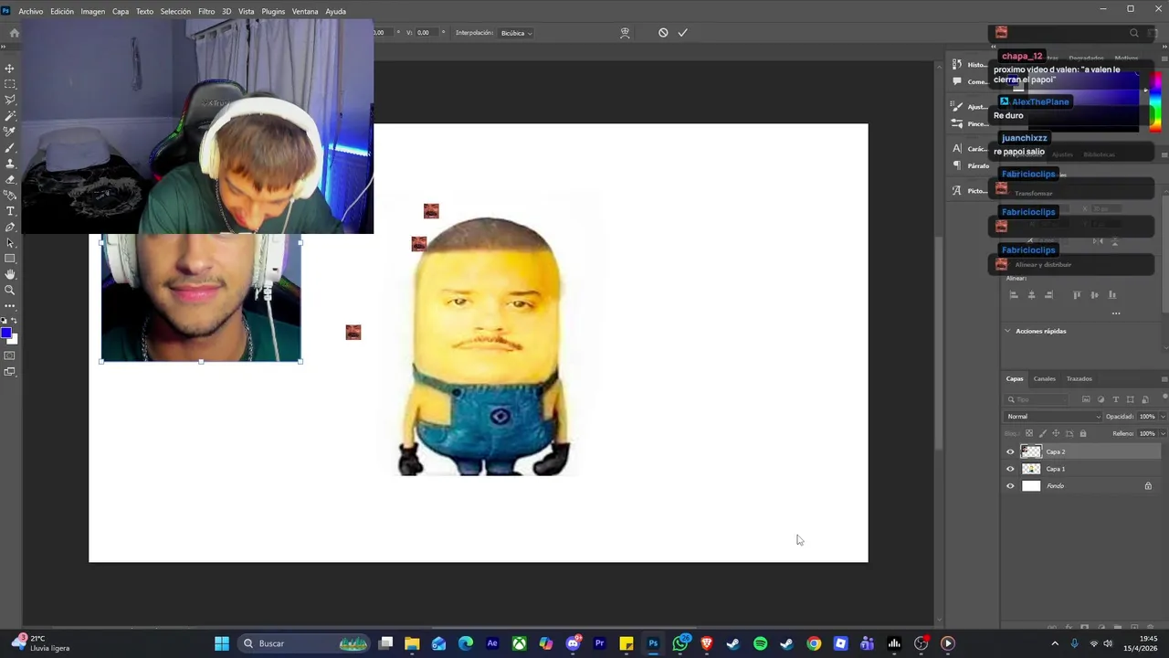
Task: Align horizontal centers in Alinear section
Action: coord(1031,294)
